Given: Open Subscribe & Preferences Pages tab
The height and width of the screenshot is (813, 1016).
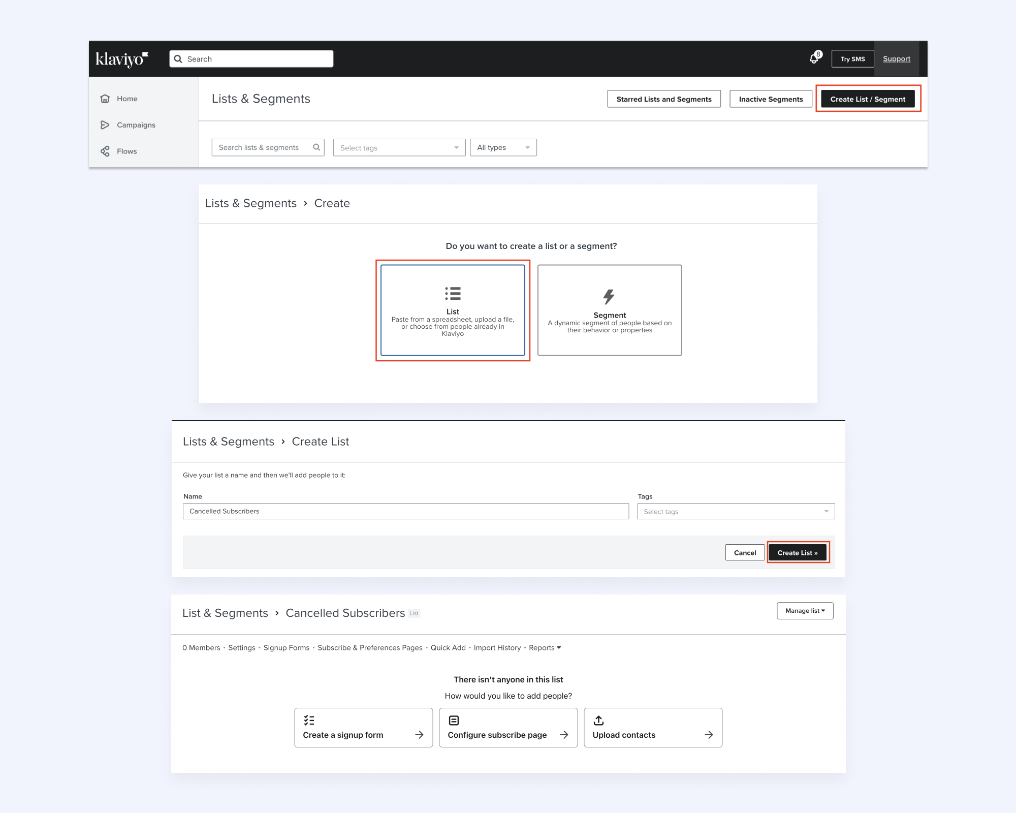Looking at the screenshot, I should click(370, 647).
